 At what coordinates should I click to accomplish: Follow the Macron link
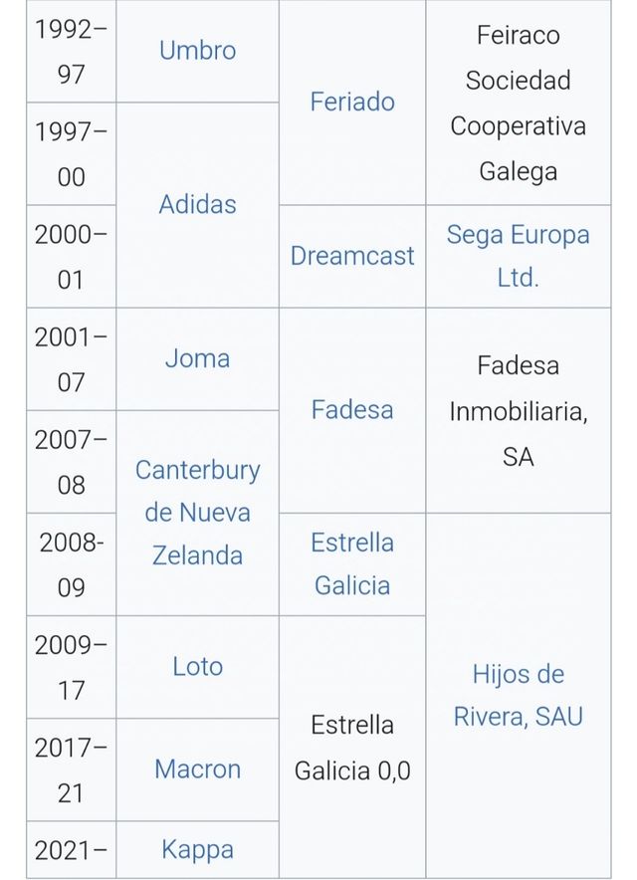tap(197, 769)
